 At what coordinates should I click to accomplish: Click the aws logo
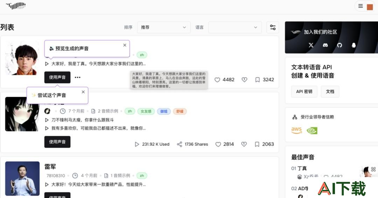click(x=296, y=130)
